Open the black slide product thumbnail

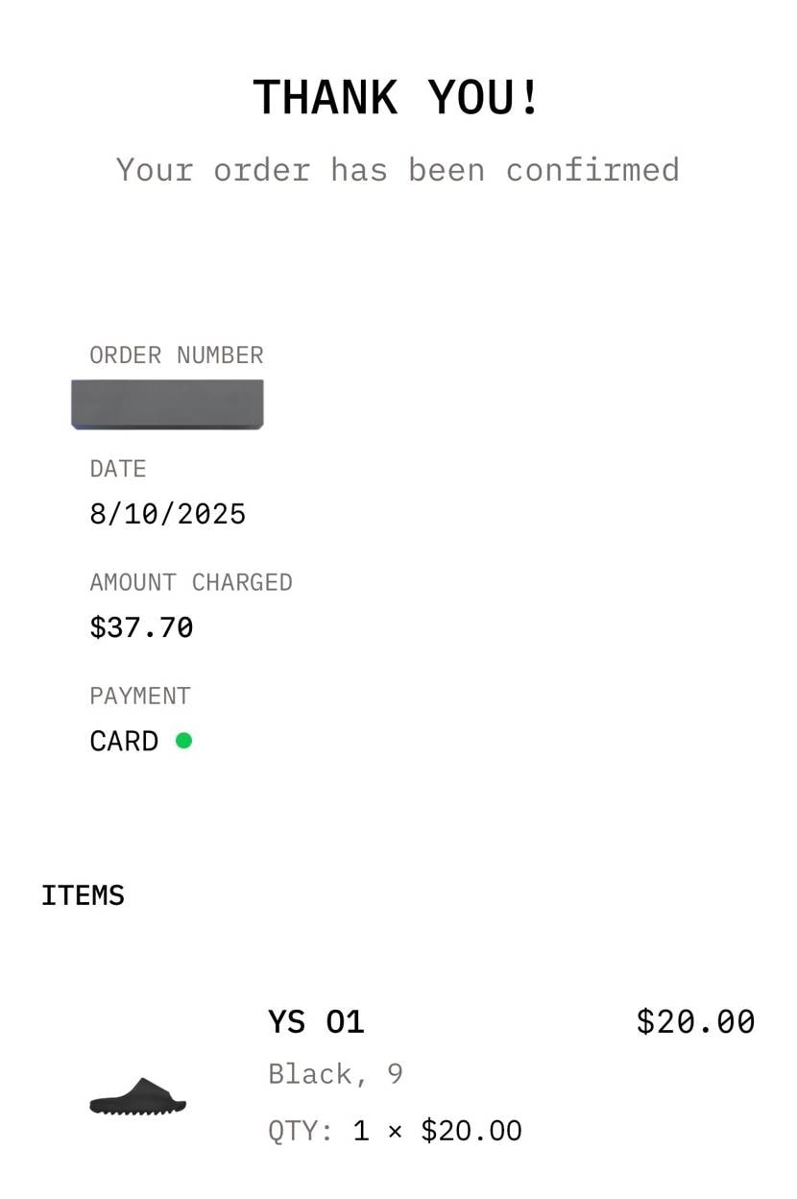(x=137, y=1096)
